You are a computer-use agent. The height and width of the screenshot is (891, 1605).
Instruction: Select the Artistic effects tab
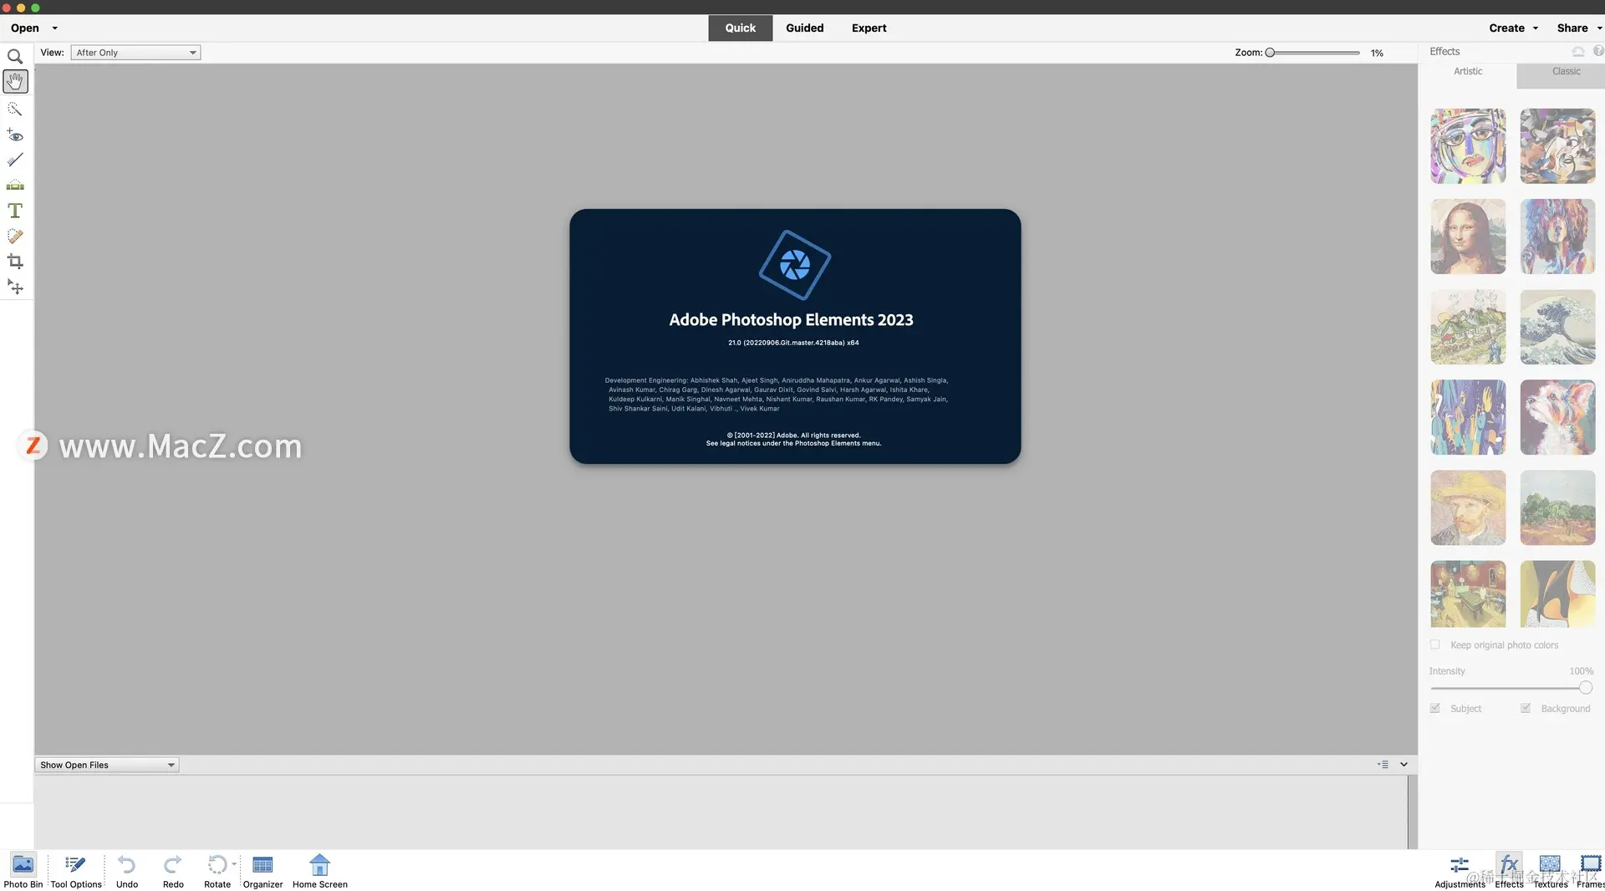tap(1468, 72)
